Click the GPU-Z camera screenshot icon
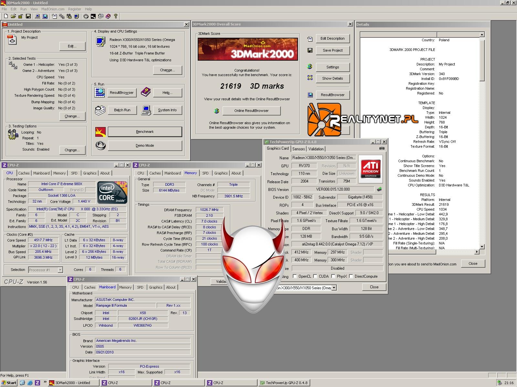This screenshot has width=517, height=387. [x=382, y=148]
